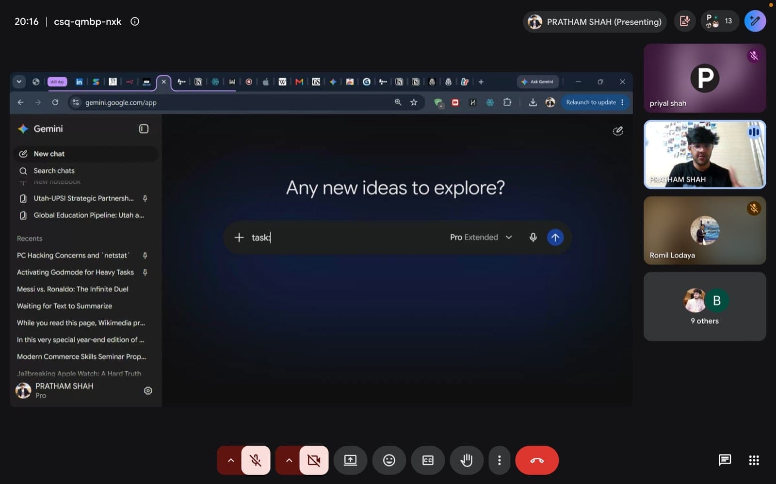This screenshot has width=776, height=484.
Task: Open the browser tab search dropdown
Action: coord(19,81)
